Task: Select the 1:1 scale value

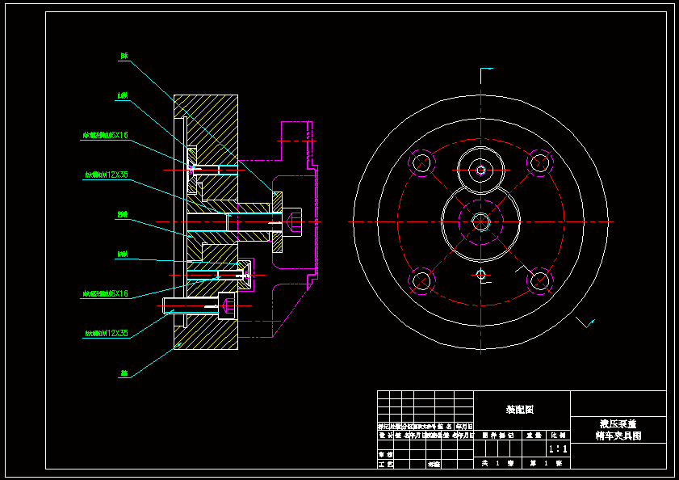Action: coord(558,449)
